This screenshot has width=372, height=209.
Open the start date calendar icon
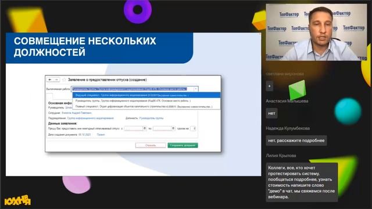click(145, 128)
